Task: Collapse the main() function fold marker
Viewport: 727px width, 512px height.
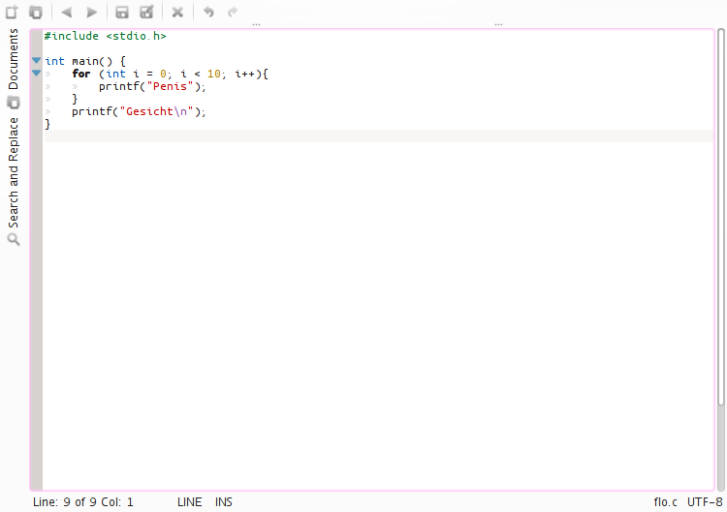Action: click(x=36, y=60)
